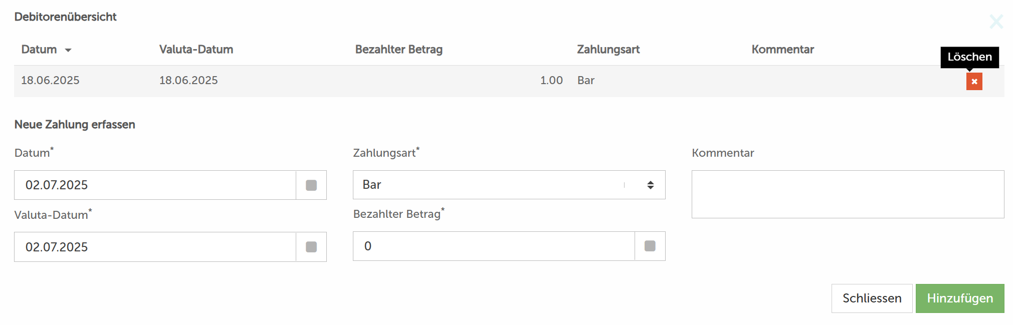Focus the Datum input showing 02.07.2025
This screenshot has height=325, width=1013.
click(155, 185)
